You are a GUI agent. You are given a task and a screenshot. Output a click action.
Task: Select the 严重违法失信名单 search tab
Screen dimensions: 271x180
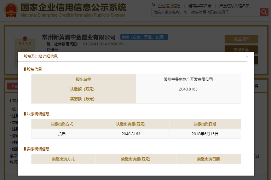coord(234,6)
